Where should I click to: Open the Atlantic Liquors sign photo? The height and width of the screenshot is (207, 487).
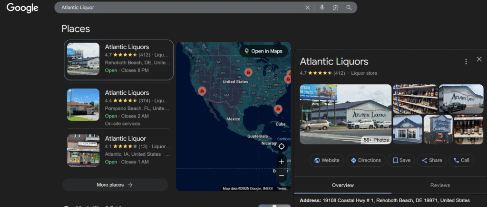click(438, 129)
